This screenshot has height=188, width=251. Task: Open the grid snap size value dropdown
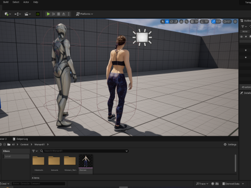tap(196, 21)
